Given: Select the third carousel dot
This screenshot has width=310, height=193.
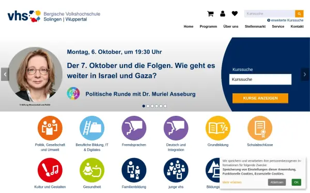Looking at the screenshot, I should click(x=152, y=106).
